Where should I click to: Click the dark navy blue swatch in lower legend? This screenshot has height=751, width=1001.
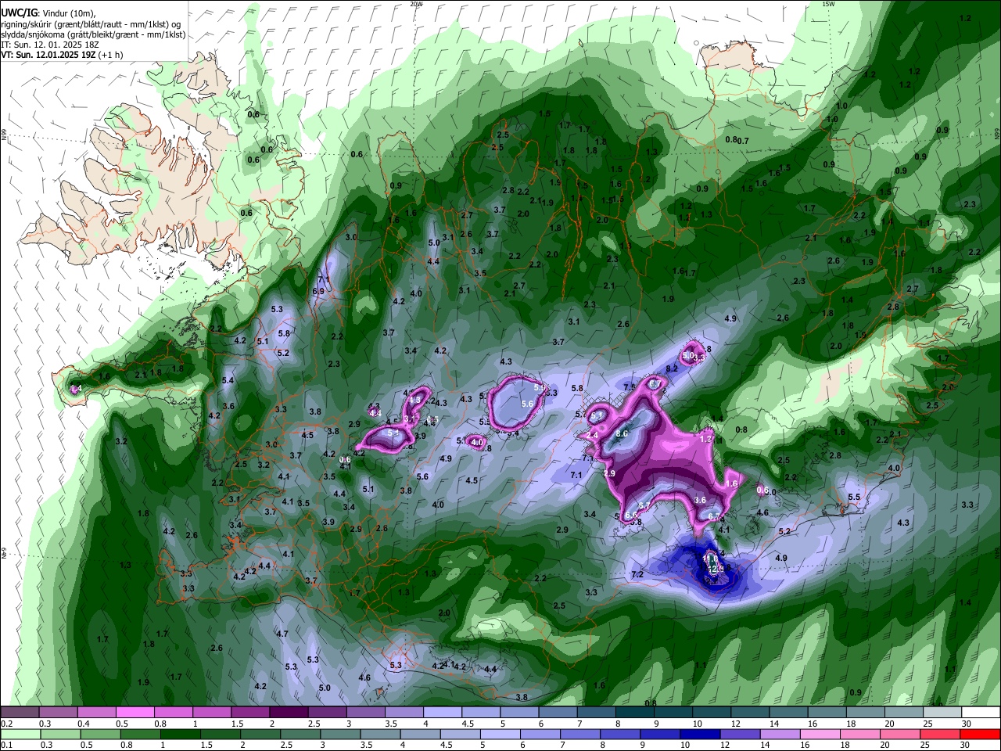[x=698, y=735]
